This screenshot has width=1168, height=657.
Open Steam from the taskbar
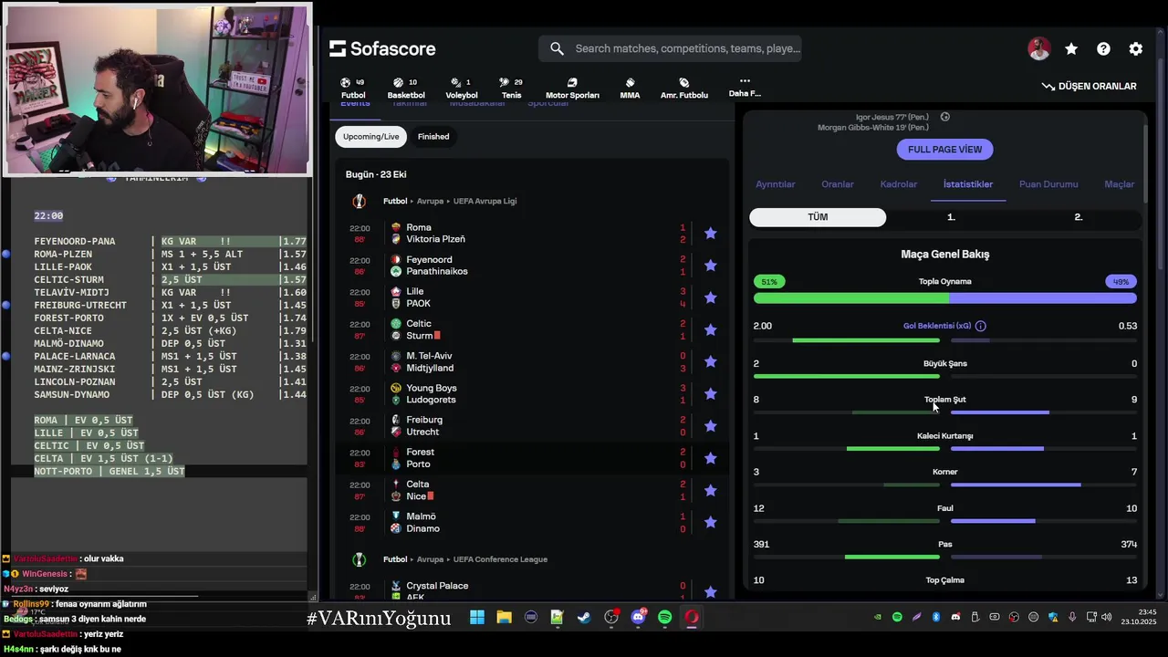point(584,618)
